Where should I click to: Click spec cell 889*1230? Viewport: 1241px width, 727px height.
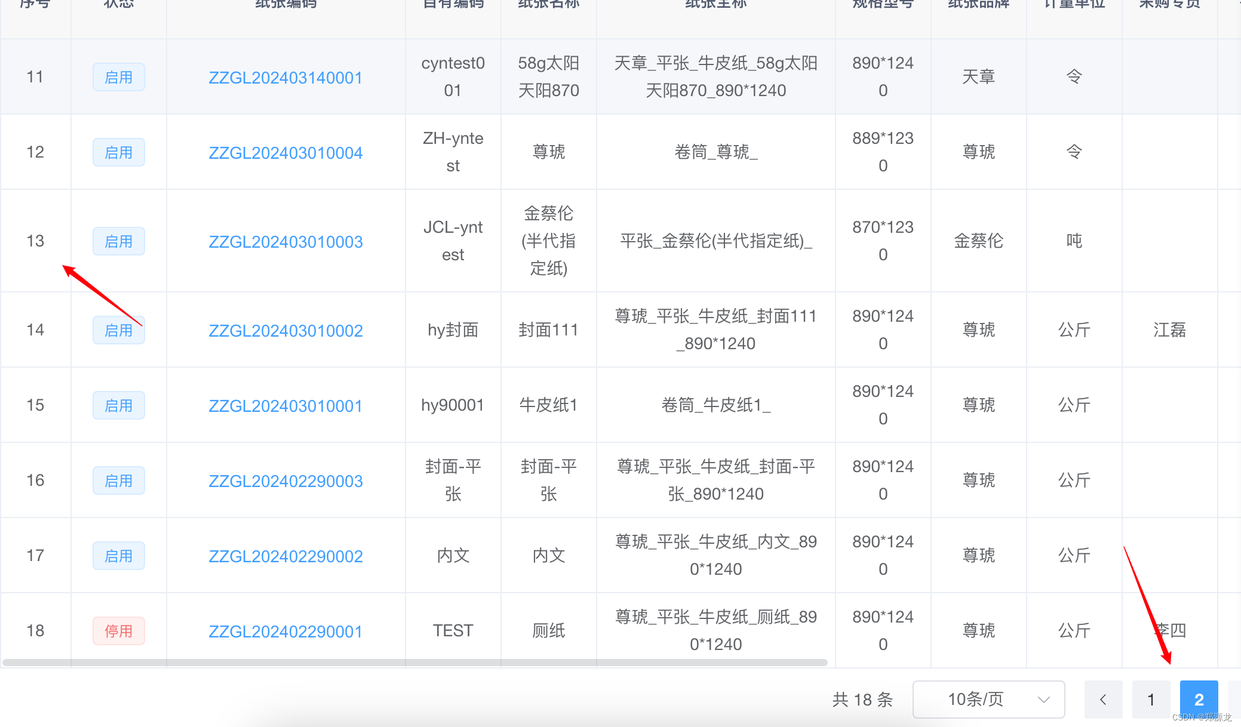point(883,152)
